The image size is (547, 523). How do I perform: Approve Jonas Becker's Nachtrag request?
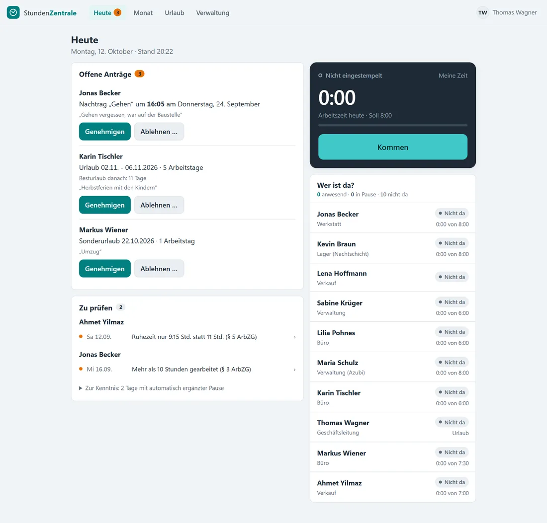click(x=104, y=131)
